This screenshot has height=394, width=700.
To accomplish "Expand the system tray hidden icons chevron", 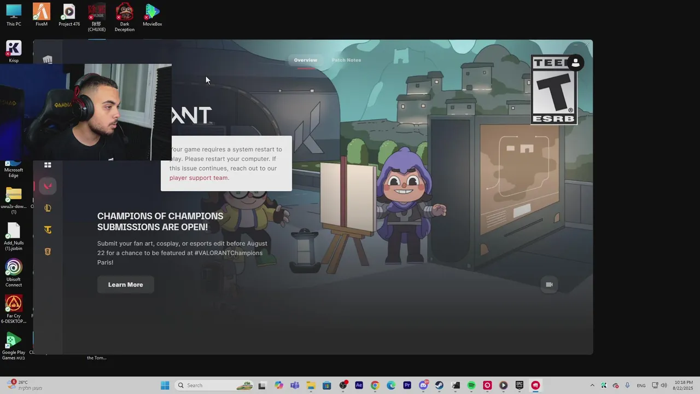I will point(592,385).
